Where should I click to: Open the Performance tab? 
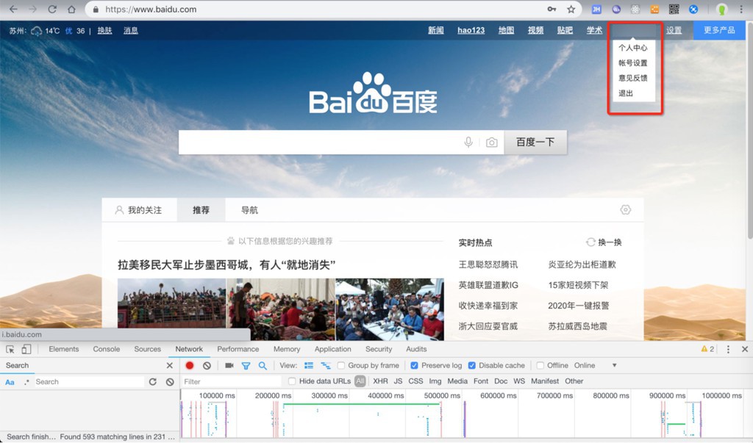(x=238, y=349)
